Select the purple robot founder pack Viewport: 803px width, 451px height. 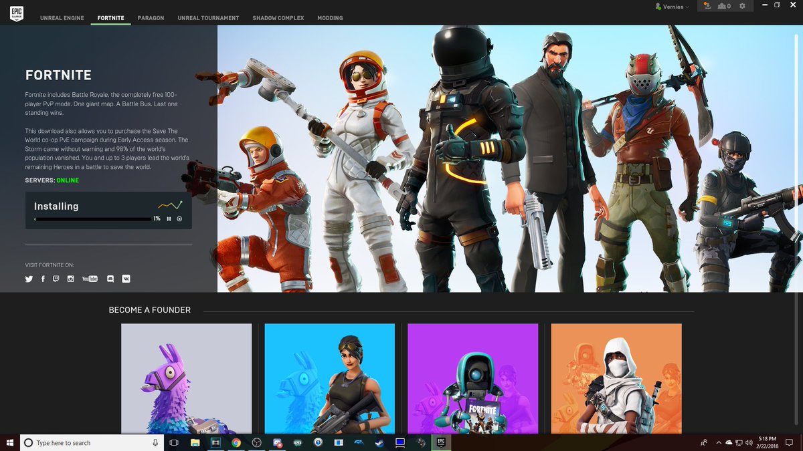(473, 379)
